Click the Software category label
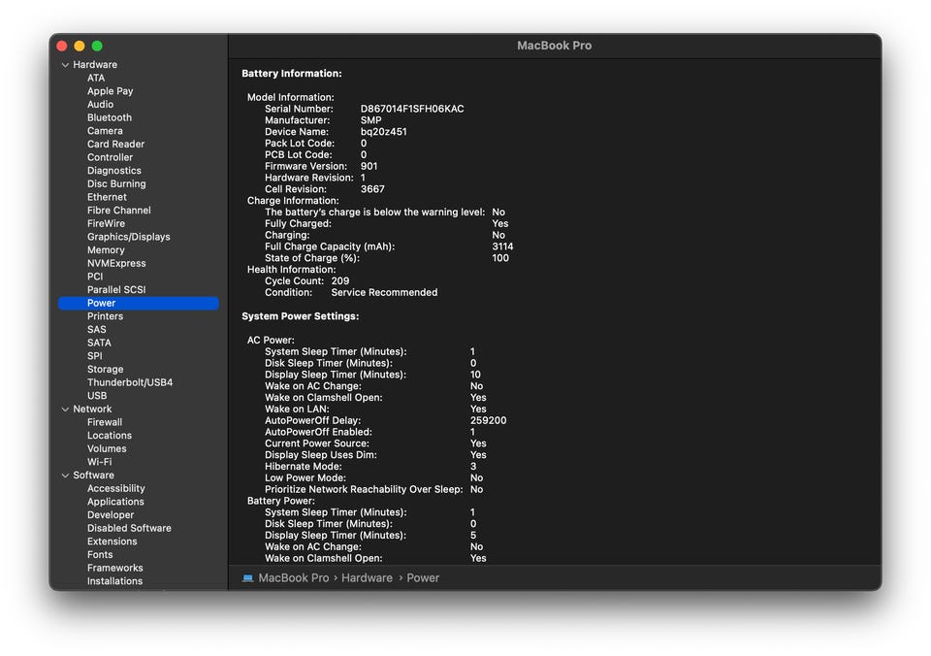Screen dimensions: 931x656 point(93,475)
